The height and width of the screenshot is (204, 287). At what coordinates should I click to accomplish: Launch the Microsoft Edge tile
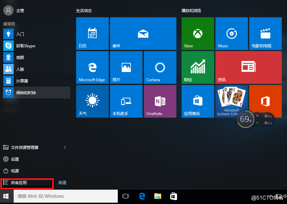pos(92,67)
